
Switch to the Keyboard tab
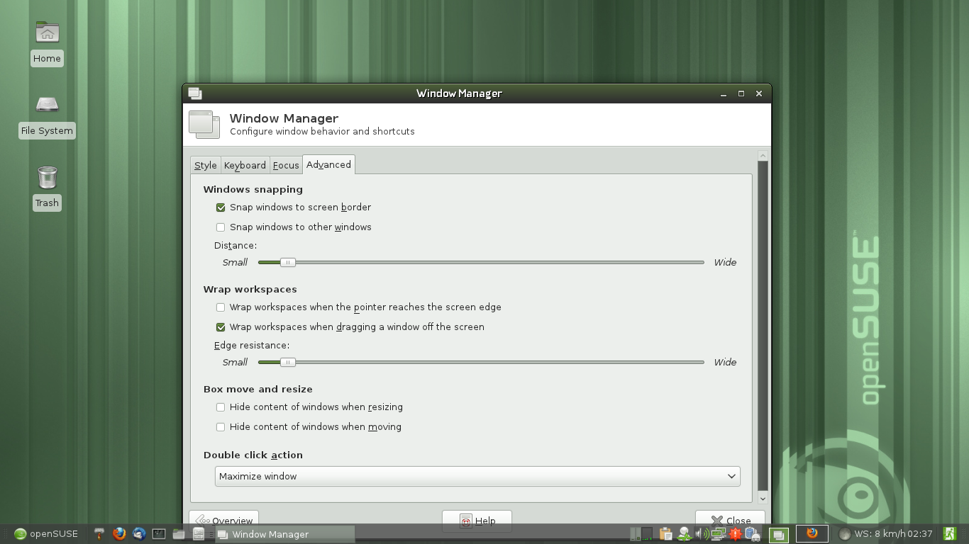(x=245, y=165)
